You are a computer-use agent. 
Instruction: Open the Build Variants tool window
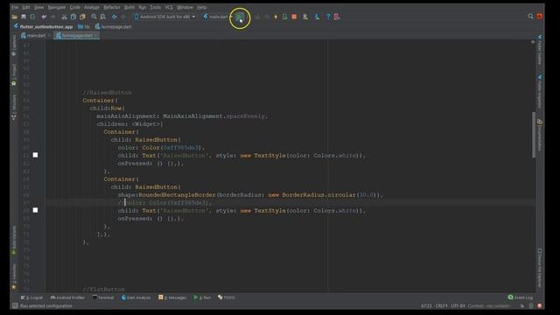click(14, 240)
